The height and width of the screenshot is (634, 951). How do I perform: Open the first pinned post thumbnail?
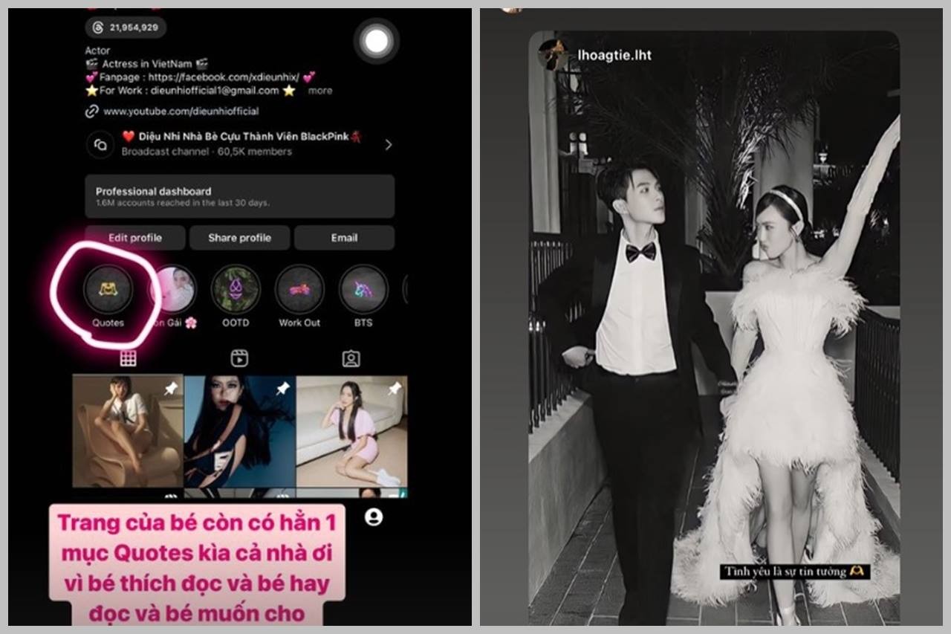128,431
